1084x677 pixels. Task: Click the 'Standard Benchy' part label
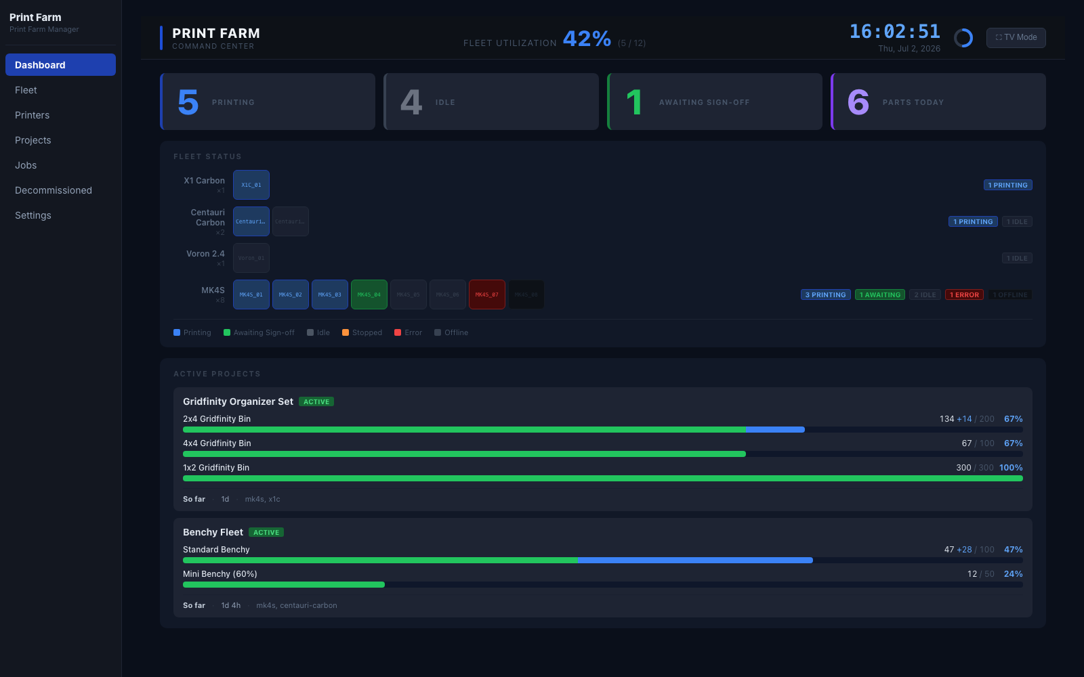tap(216, 550)
